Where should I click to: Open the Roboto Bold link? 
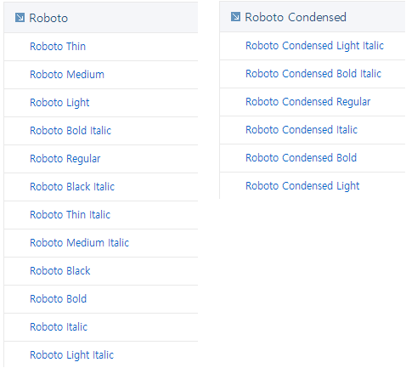point(59,299)
